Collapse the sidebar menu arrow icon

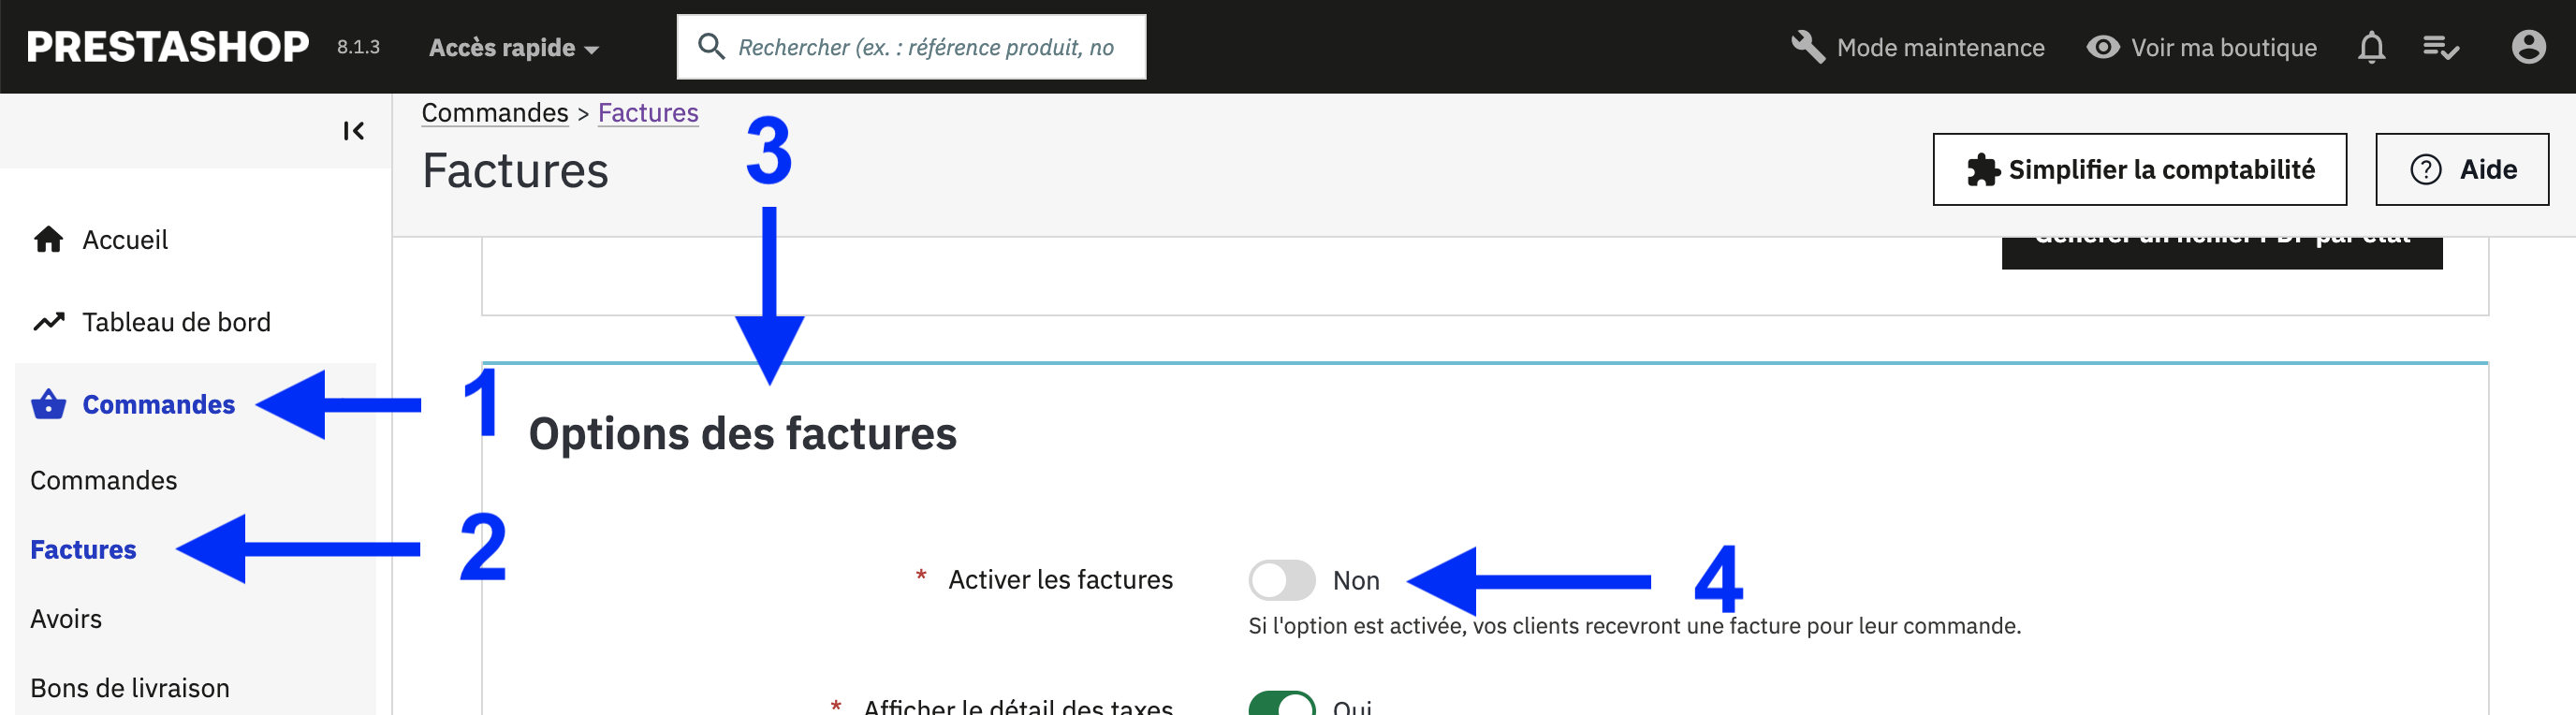(x=353, y=131)
